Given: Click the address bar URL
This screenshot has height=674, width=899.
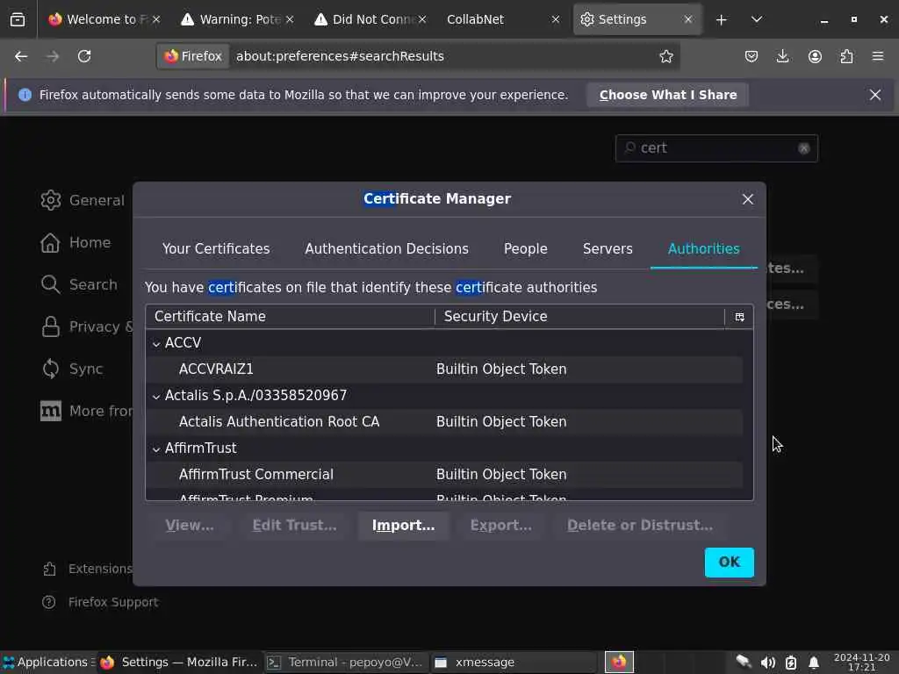Looking at the screenshot, I should [340, 56].
